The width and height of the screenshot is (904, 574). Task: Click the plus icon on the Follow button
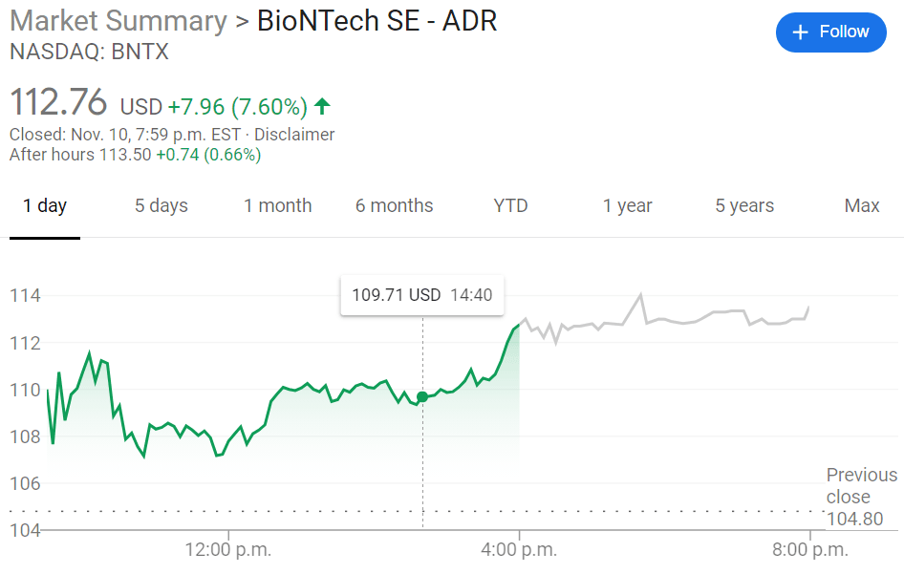tap(801, 32)
